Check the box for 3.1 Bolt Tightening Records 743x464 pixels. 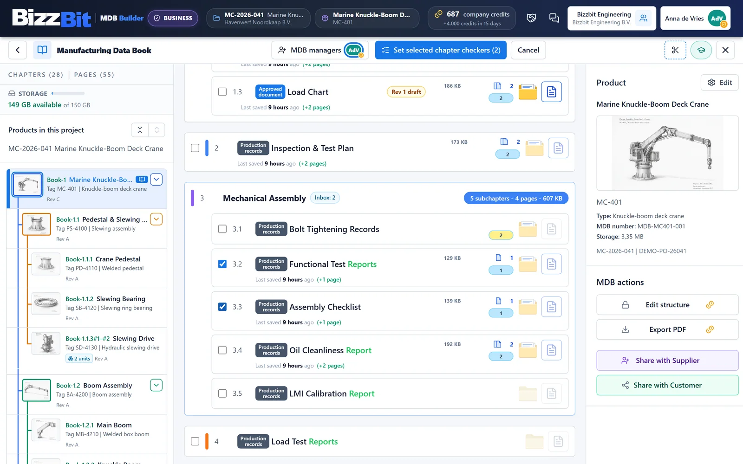[222, 229]
